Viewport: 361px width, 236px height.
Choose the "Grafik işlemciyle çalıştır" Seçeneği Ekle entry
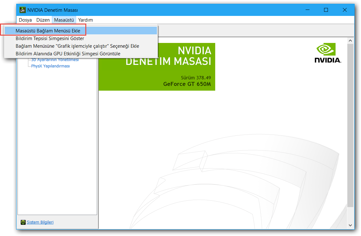81,46
